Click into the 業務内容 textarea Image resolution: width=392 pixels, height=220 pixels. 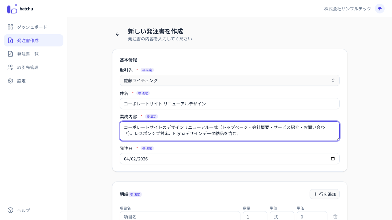(x=230, y=131)
